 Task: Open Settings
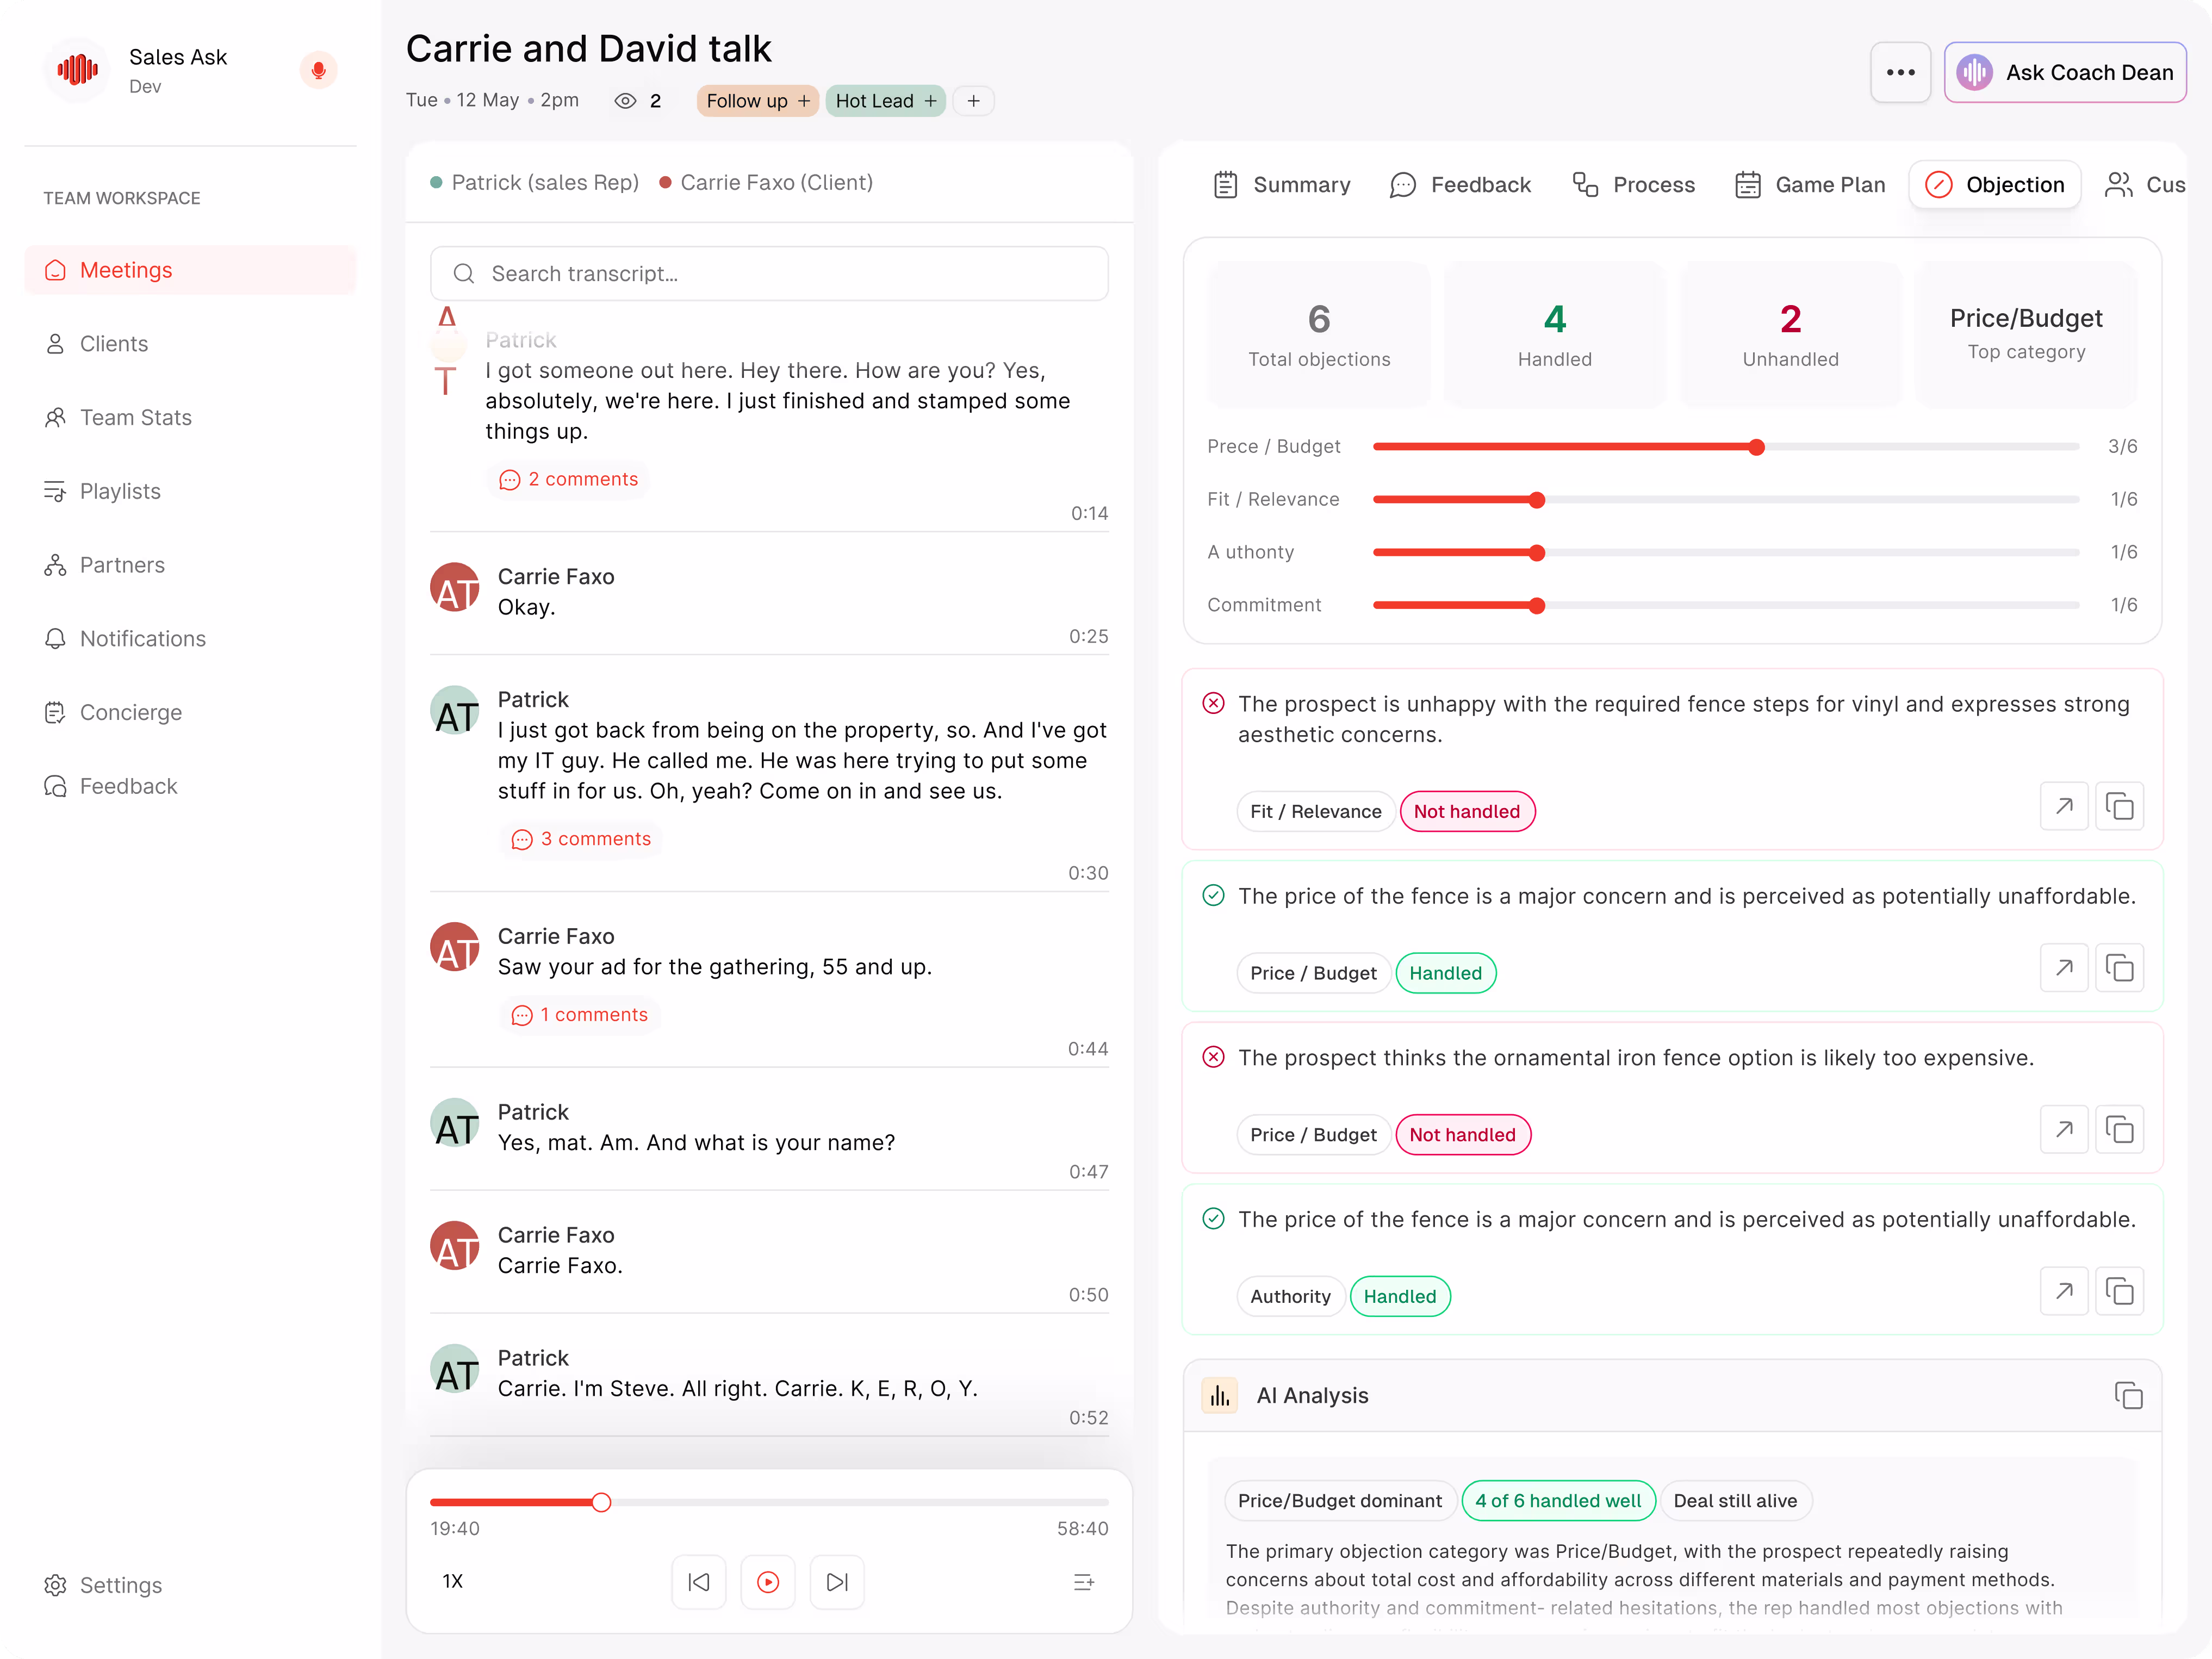[x=103, y=1585]
